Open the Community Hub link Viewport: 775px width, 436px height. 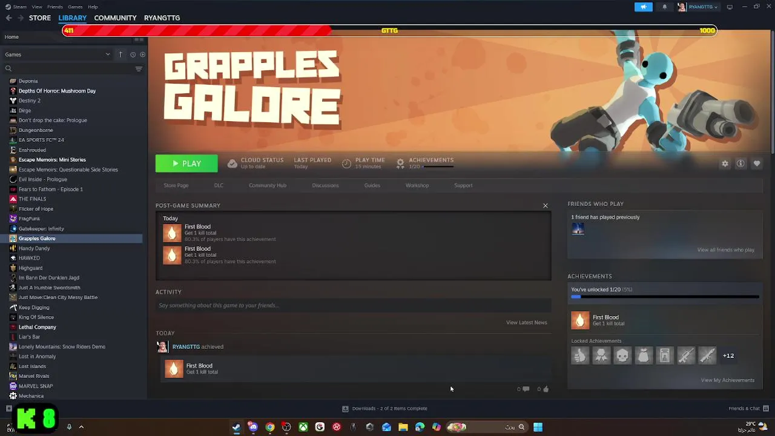[268, 185]
